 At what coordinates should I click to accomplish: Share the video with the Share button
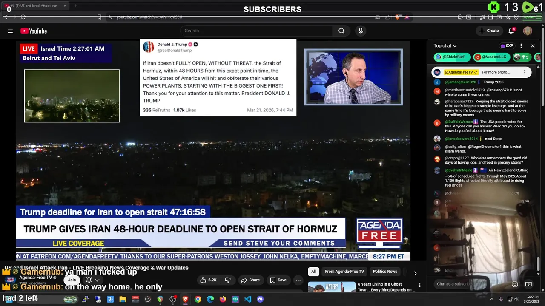(250, 280)
